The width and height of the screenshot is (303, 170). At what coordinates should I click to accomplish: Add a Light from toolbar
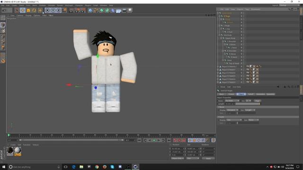tap(130, 10)
